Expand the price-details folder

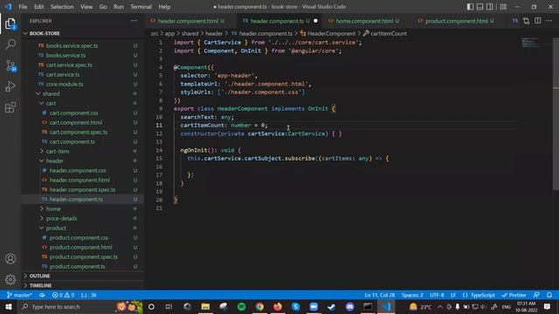tap(61, 219)
